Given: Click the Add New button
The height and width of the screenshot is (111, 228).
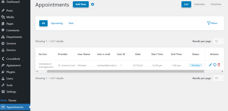Looking at the screenshot, I should point(81,4).
